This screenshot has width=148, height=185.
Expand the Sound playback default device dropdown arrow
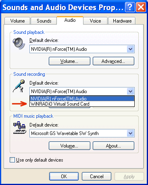click(131, 49)
